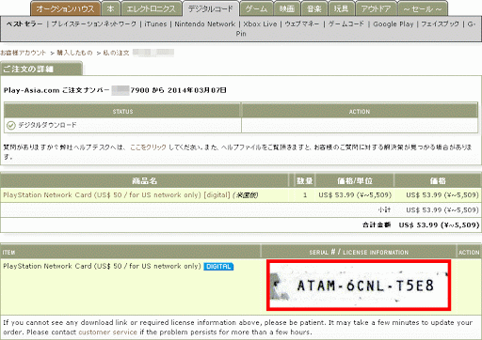Click quantity value 1 in the order row
This screenshot has width=482, height=340.
pyautogui.click(x=305, y=195)
